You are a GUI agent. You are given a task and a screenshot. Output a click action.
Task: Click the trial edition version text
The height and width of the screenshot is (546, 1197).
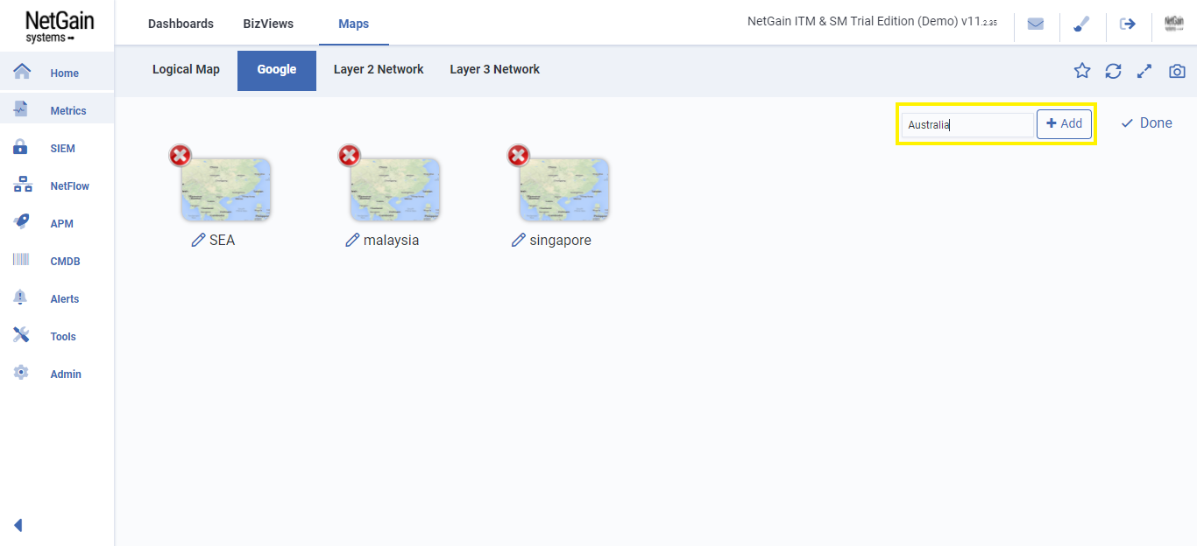872,22
